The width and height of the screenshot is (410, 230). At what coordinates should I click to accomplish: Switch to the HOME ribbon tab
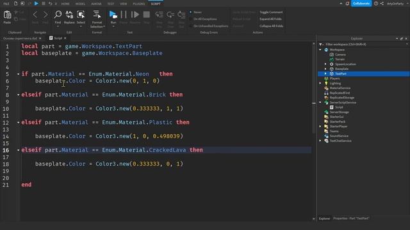[65, 4]
